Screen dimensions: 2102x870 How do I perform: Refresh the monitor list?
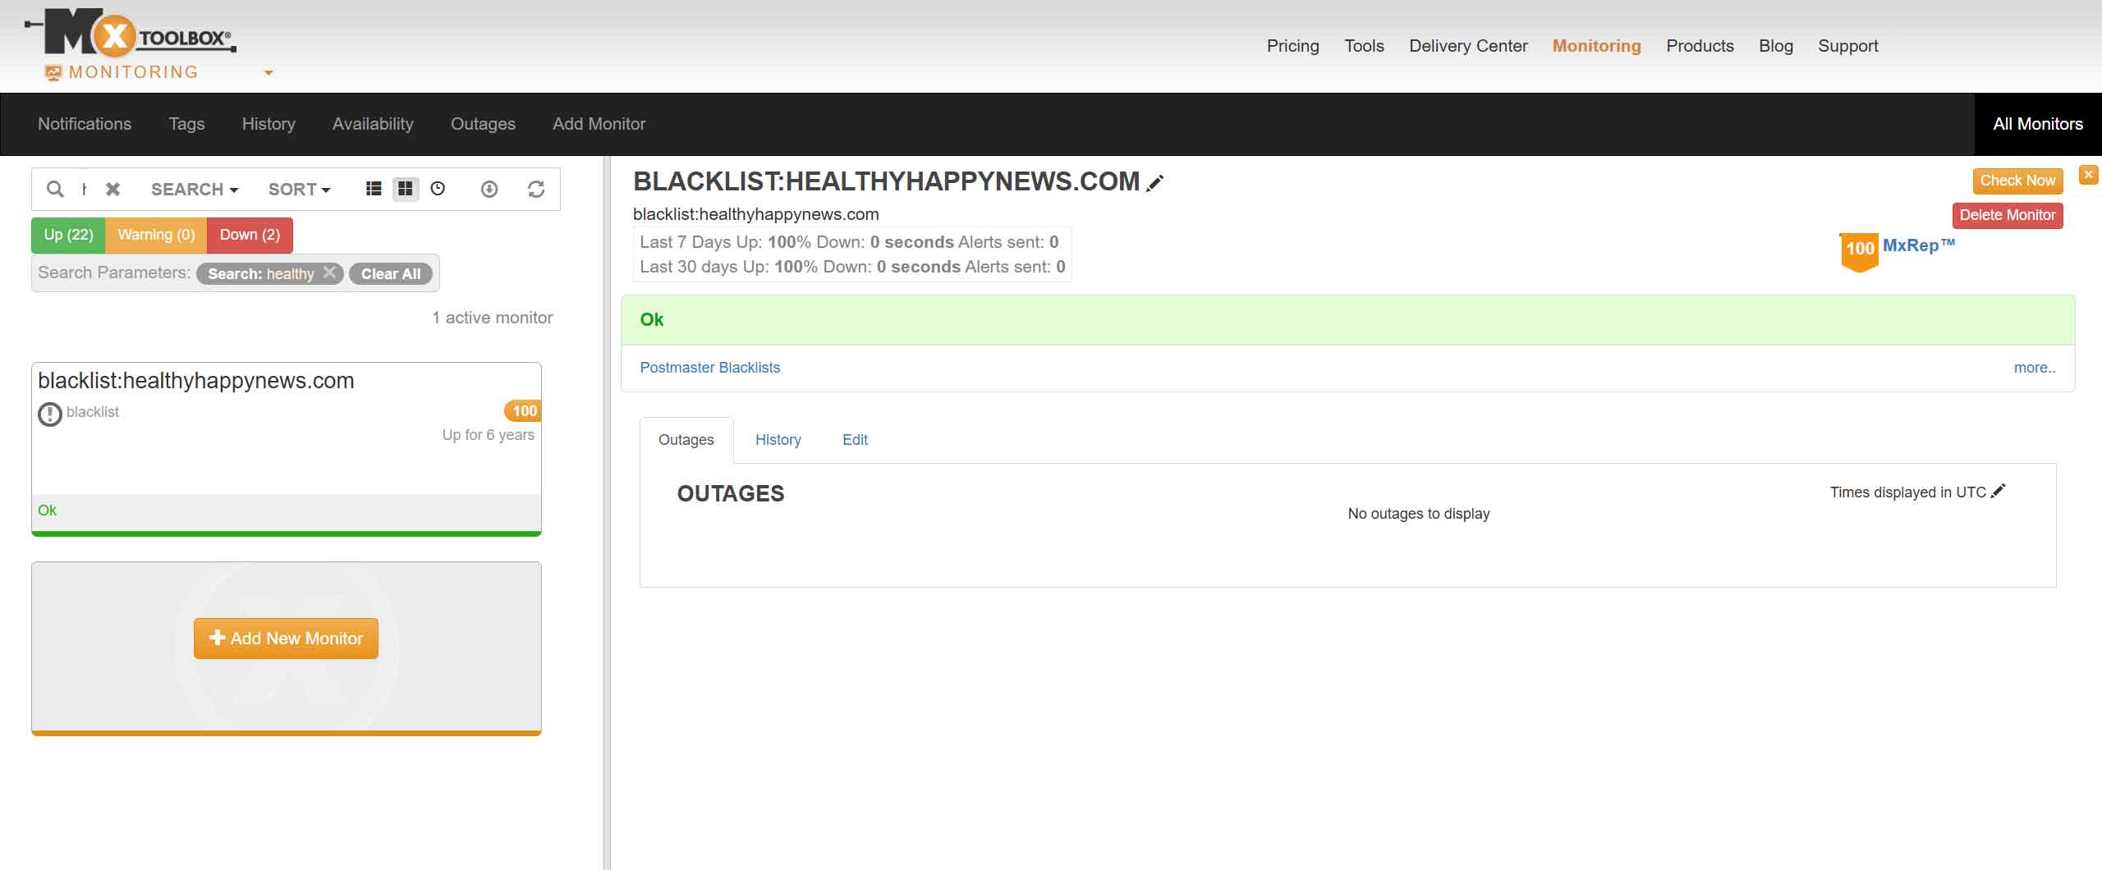point(536,190)
